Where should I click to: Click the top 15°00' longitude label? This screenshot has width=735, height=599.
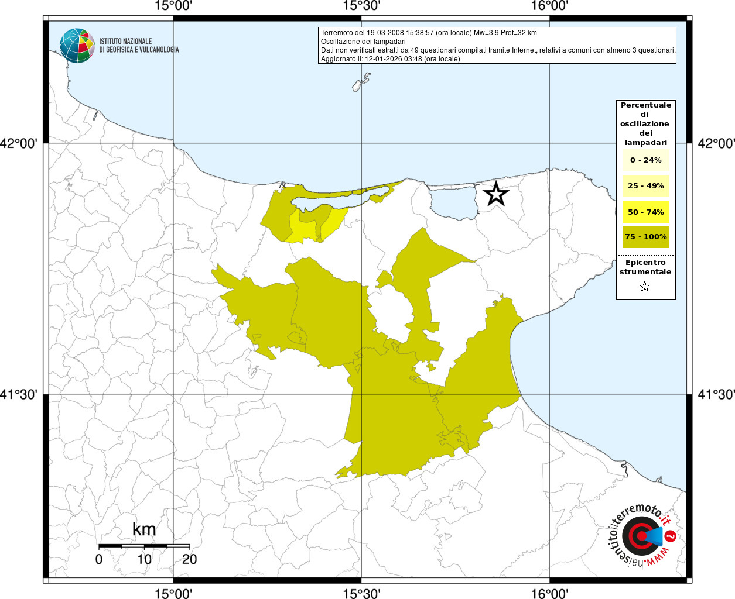pyautogui.click(x=173, y=6)
